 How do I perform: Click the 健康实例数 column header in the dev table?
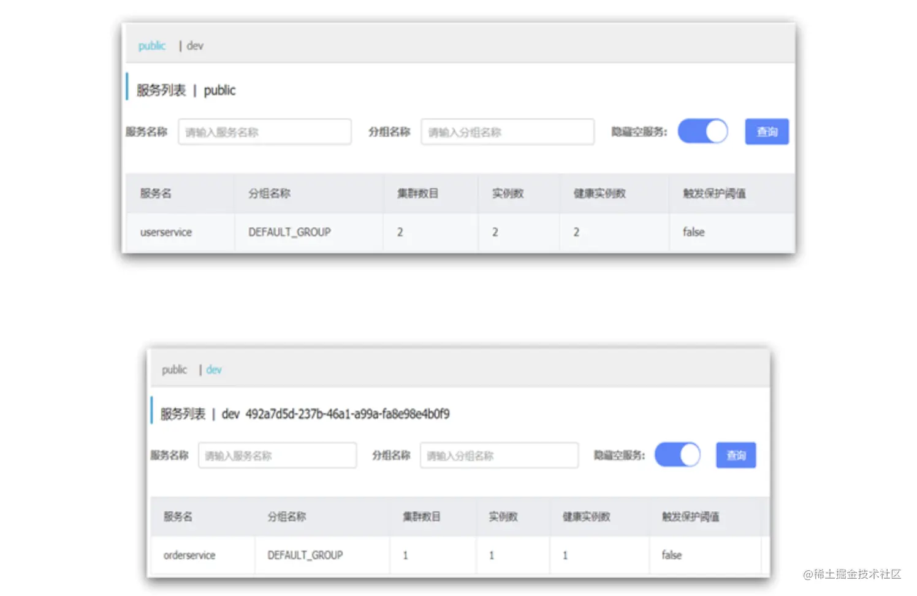point(586,517)
